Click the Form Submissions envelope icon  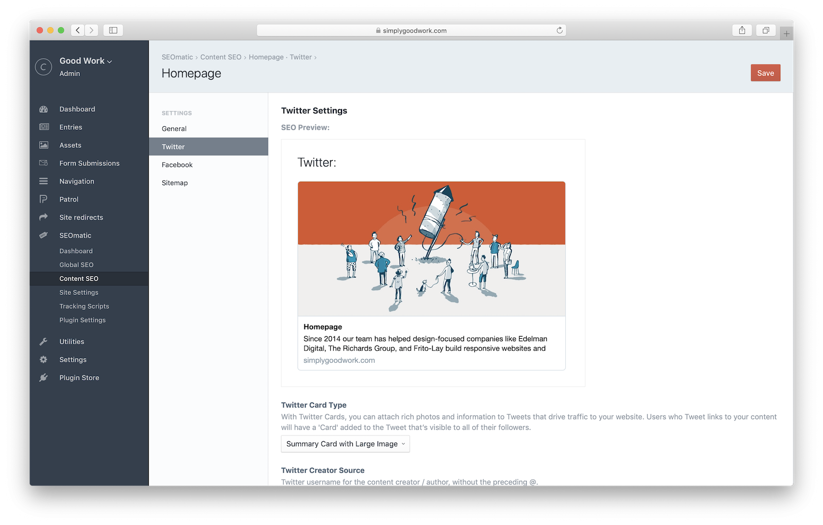pyautogui.click(x=44, y=163)
